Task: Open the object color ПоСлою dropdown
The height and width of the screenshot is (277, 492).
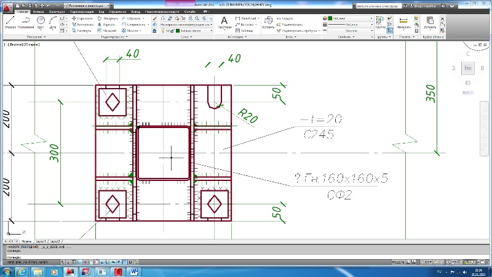Action: [352, 18]
